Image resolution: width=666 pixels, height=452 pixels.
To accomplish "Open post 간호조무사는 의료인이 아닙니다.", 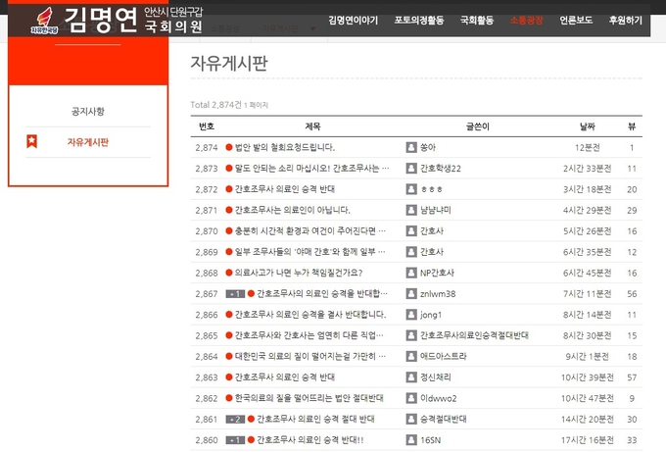I will pos(293,210).
